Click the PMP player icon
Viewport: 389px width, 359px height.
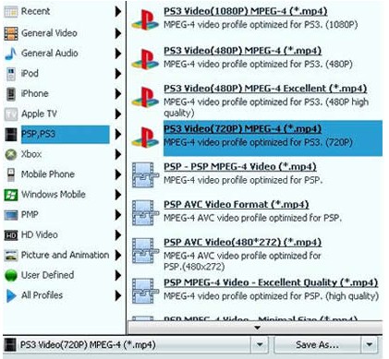point(11,215)
